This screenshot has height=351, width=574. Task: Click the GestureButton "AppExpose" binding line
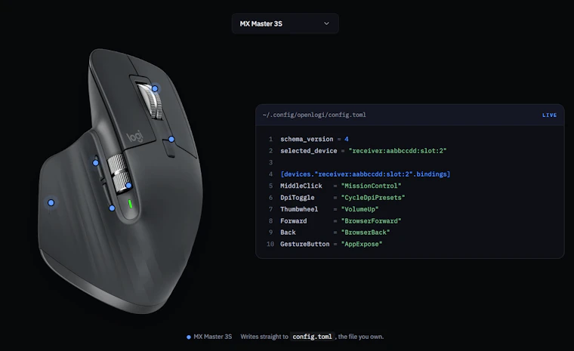[x=332, y=244]
